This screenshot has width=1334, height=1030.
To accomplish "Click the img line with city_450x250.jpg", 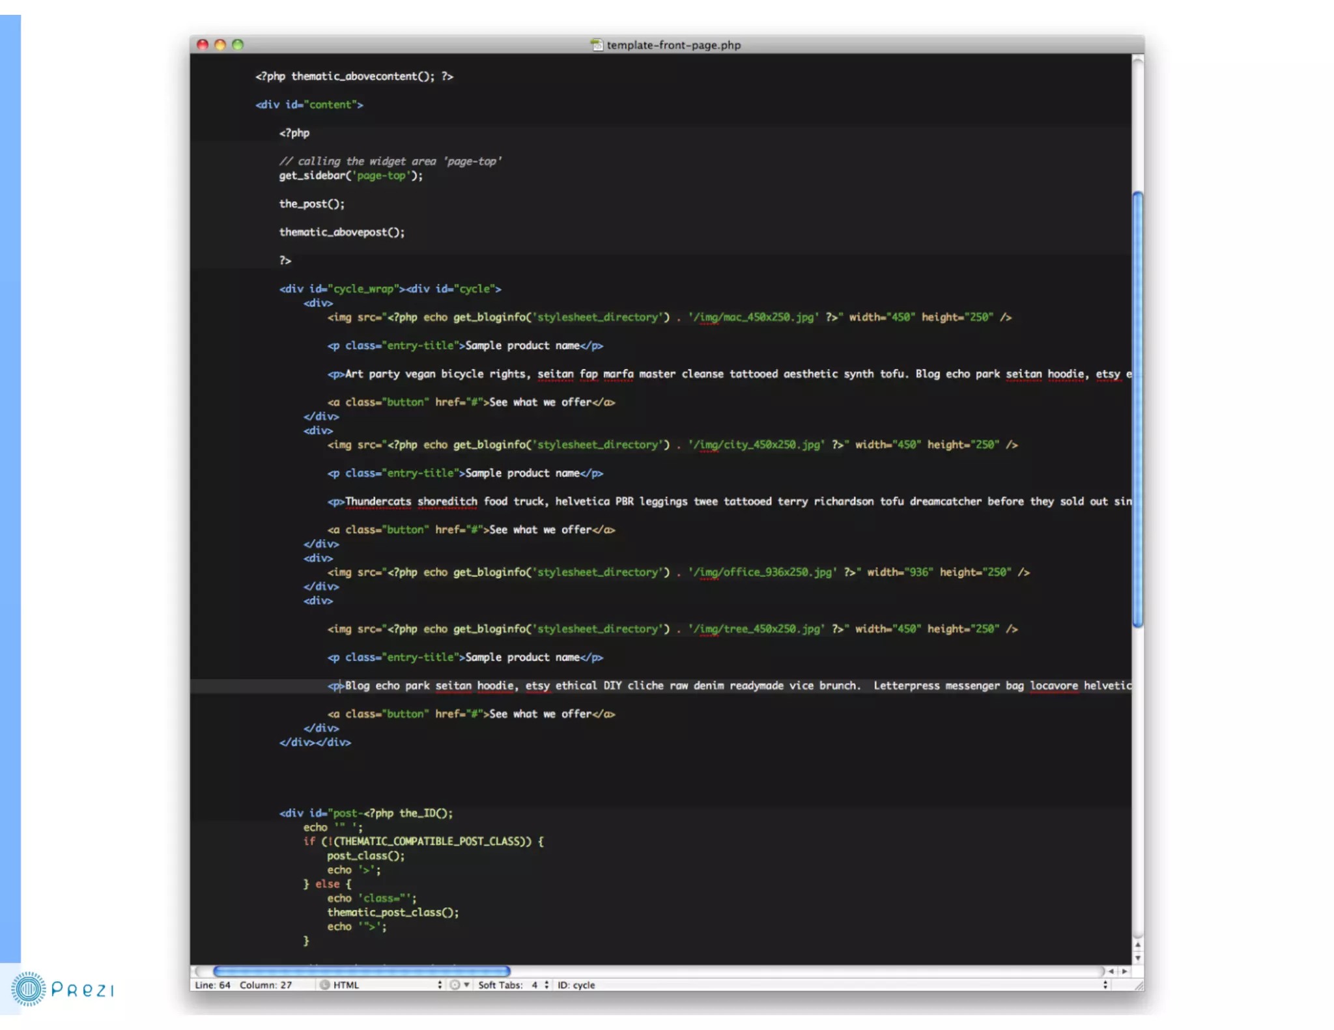I will [x=672, y=445].
